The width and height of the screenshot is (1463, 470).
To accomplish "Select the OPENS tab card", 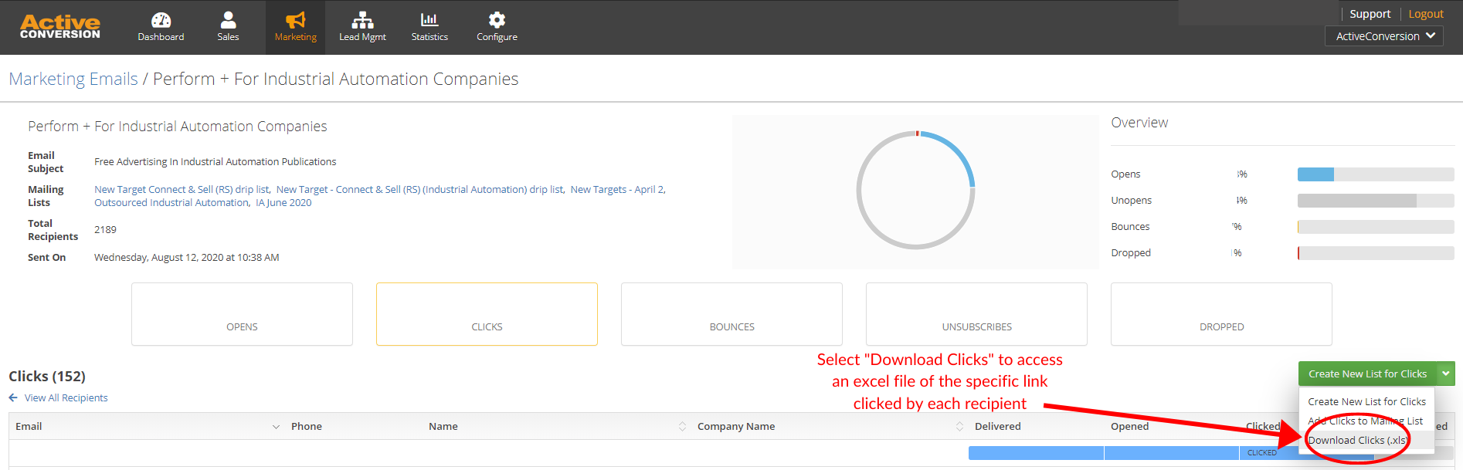I will (x=242, y=314).
